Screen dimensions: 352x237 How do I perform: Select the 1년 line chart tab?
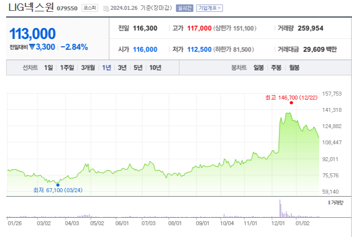(107, 68)
